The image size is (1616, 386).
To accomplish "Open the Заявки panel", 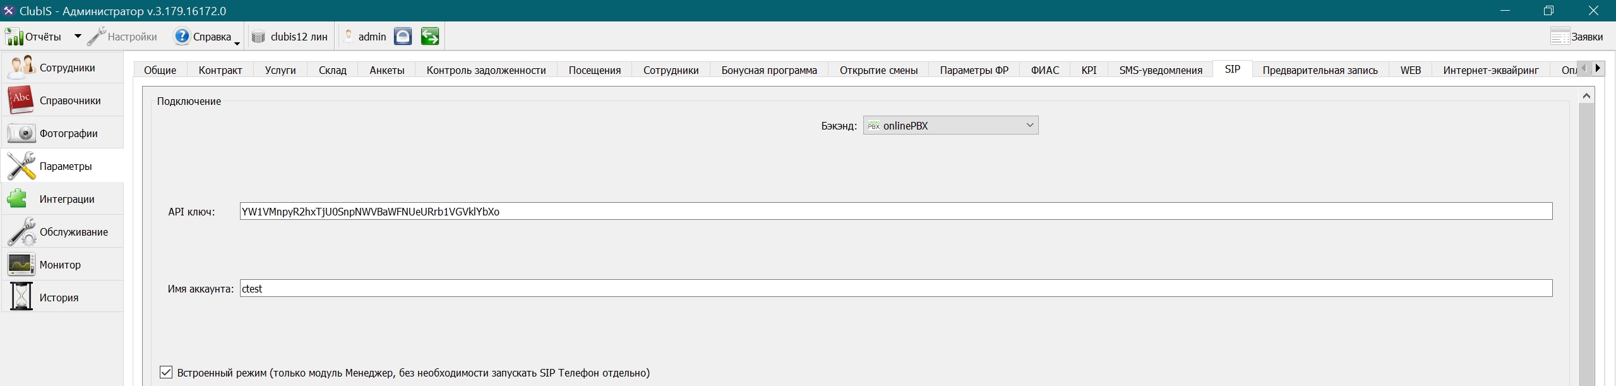I will pos(1576,37).
